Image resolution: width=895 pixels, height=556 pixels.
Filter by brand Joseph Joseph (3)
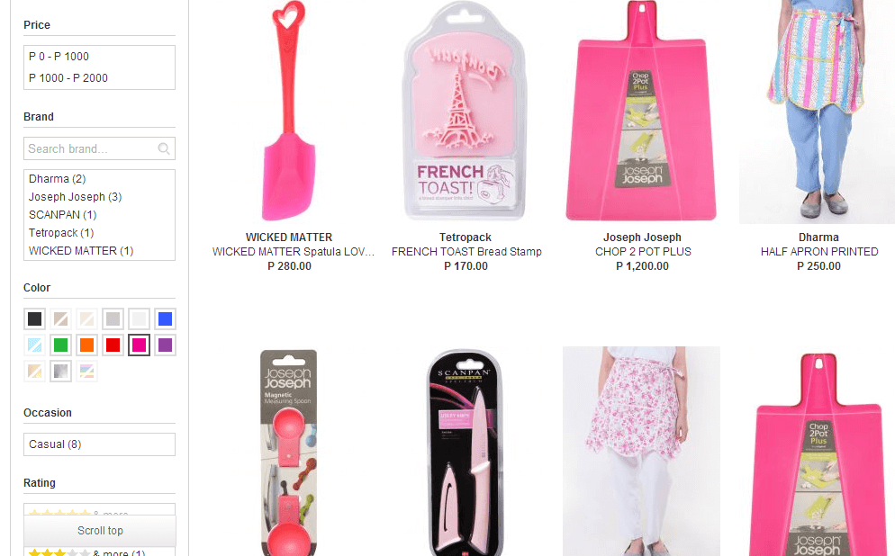click(x=76, y=197)
